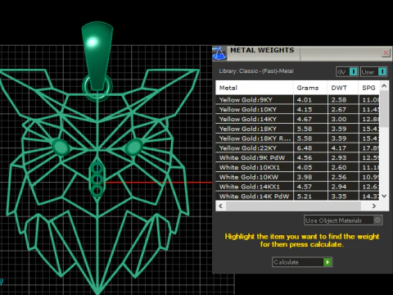Image resolution: width=393 pixels, height=295 pixels.
Task: Click the 4.01 grams value
Action: click(x=305, y=100)
